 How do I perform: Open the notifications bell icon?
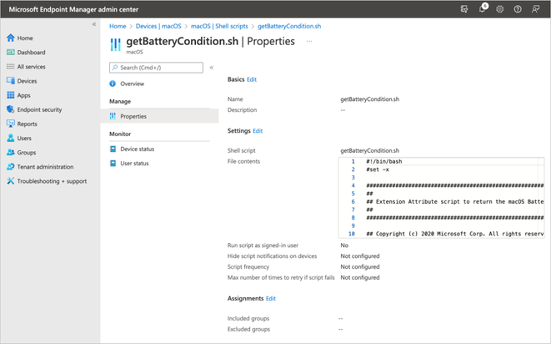483,9
